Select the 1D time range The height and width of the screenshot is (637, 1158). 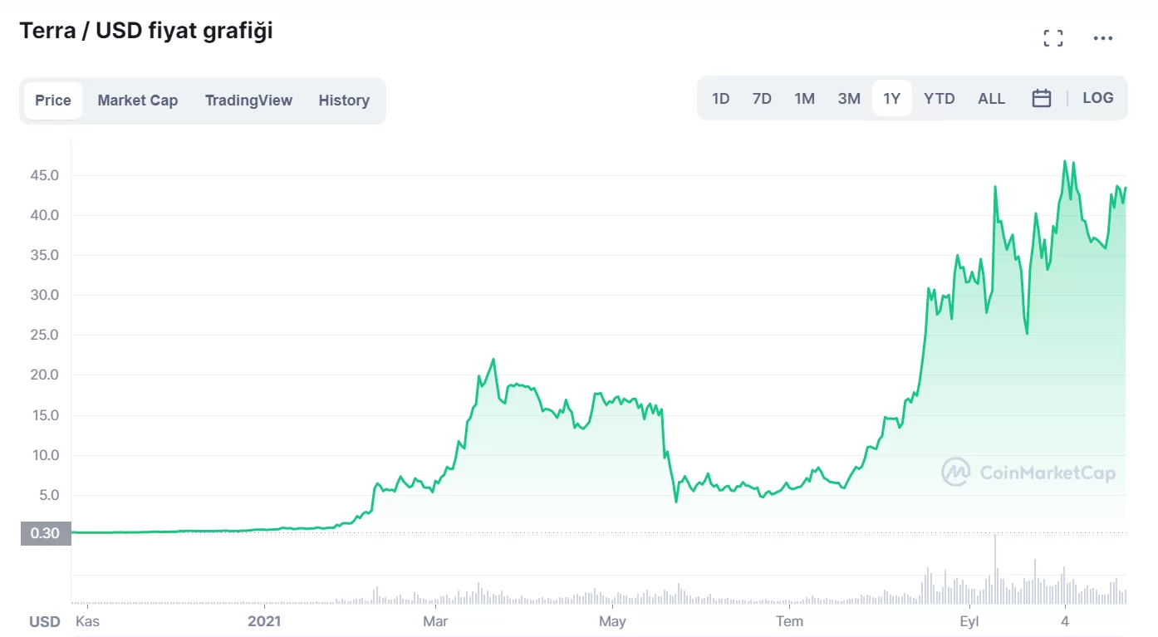pos(720,99)
